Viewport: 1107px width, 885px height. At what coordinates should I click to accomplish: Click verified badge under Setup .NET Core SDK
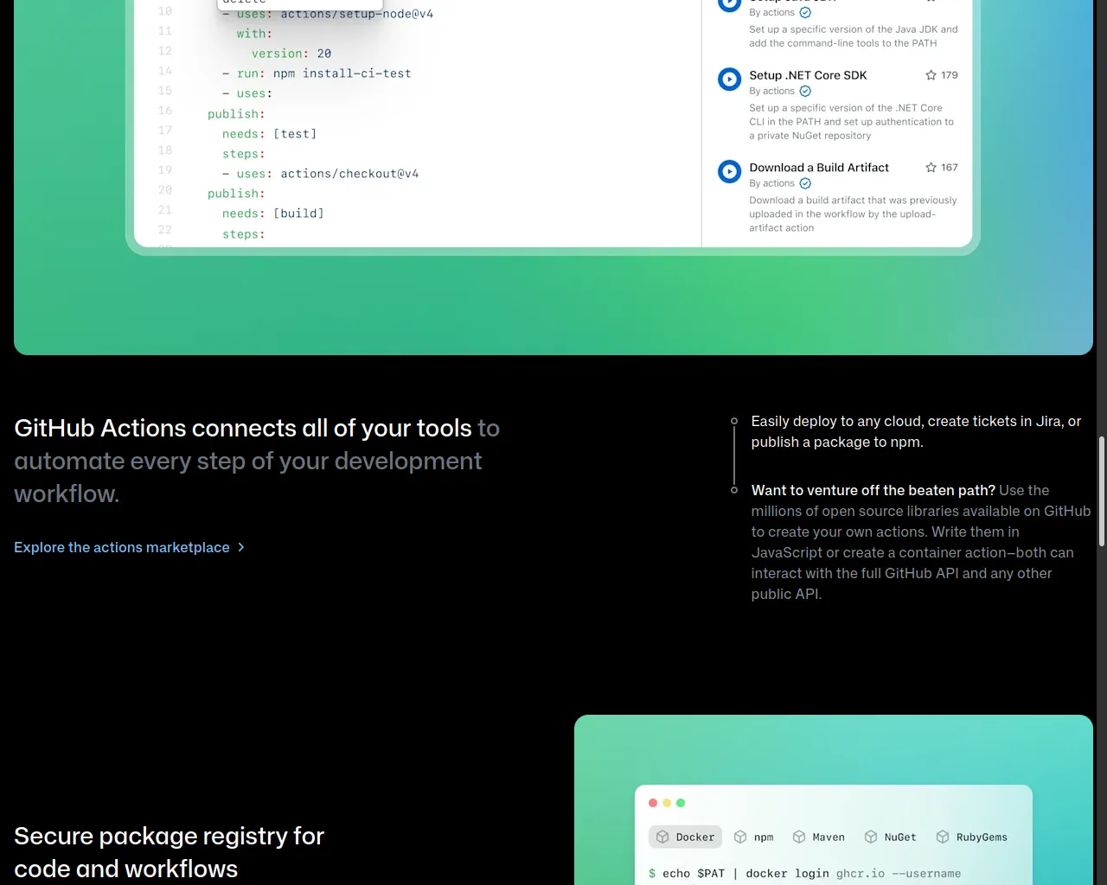click(x=805, y=92)
